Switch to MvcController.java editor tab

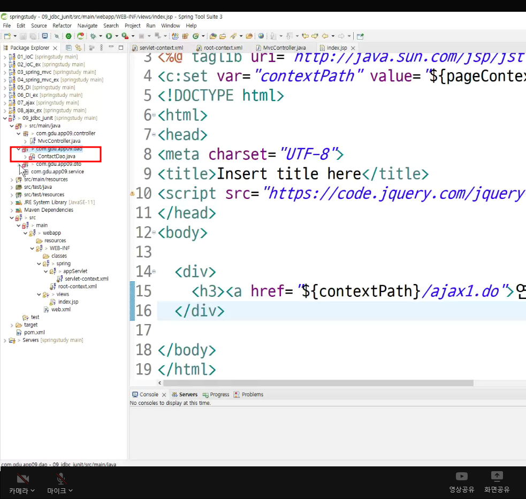pyautogui.click(x=281, y=48)
